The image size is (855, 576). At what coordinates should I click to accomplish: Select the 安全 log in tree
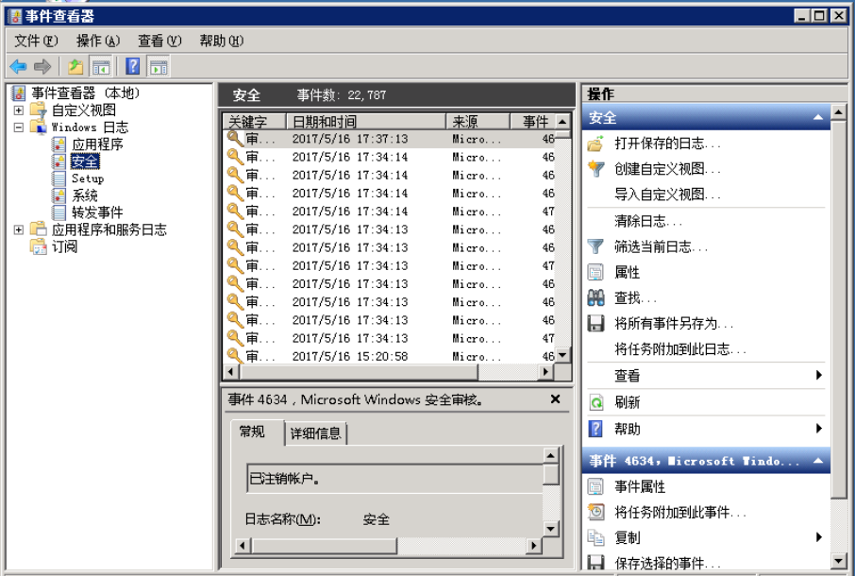pos(85,161)
